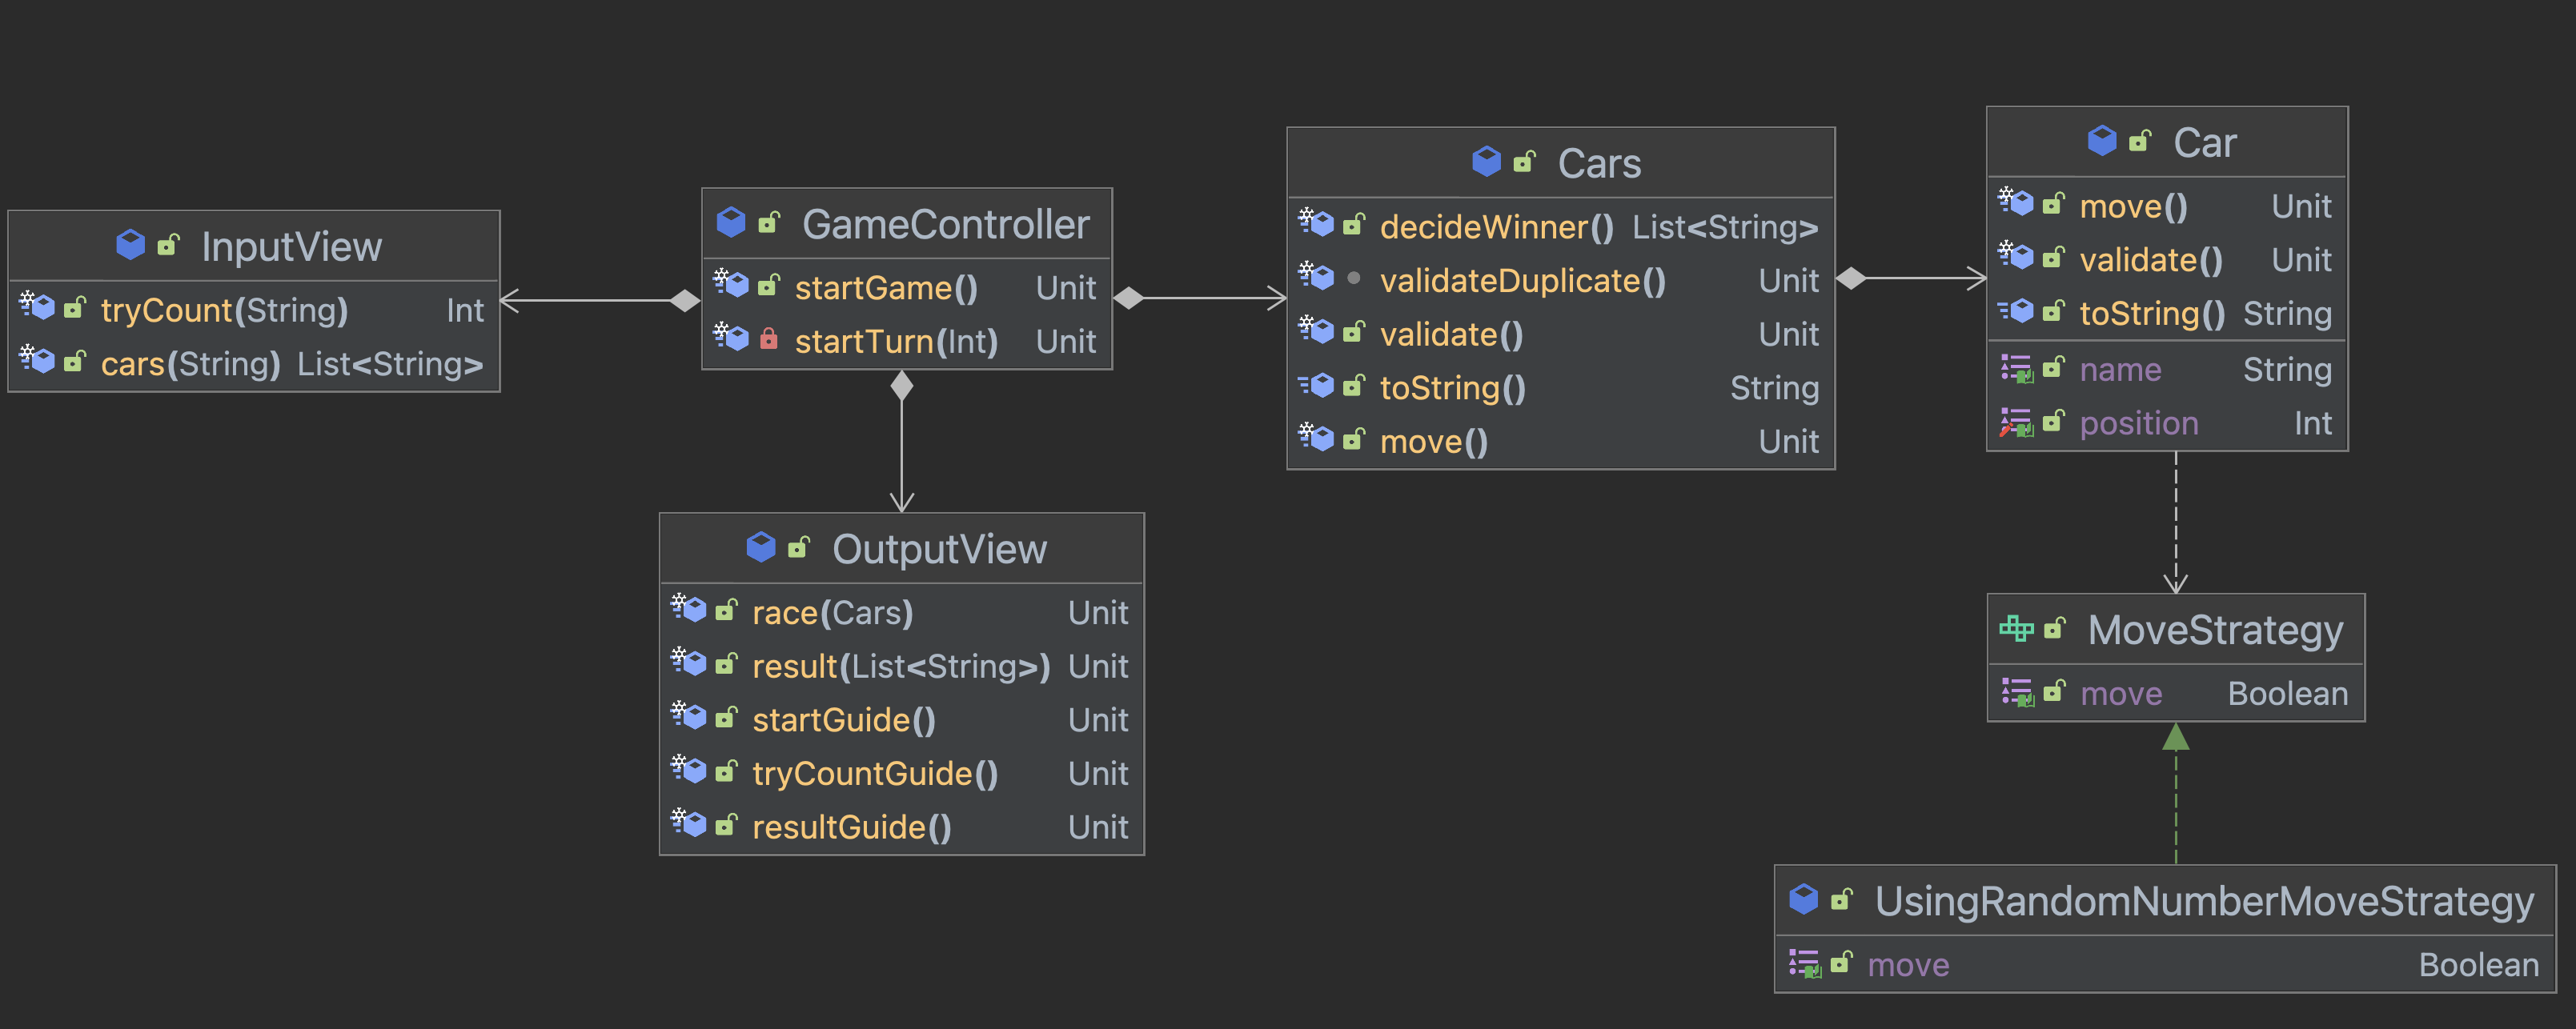
Task: Click the green dashed arrow into MoveStrategy
Action: coord(2176,793)
